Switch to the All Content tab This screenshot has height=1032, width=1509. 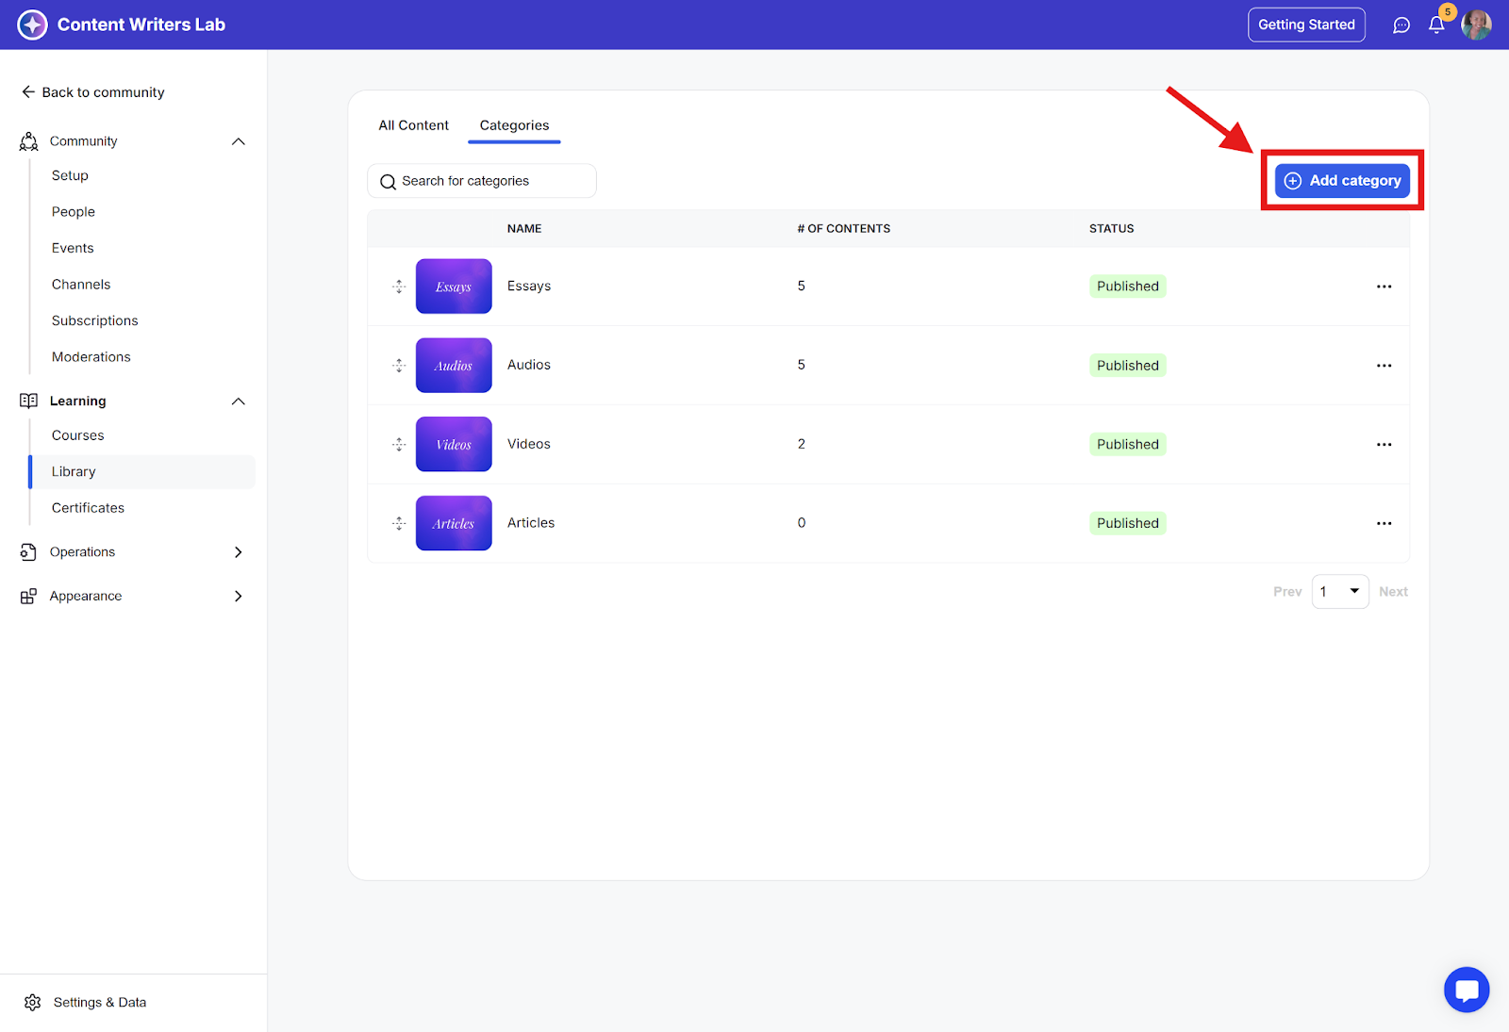click(414, 125)
